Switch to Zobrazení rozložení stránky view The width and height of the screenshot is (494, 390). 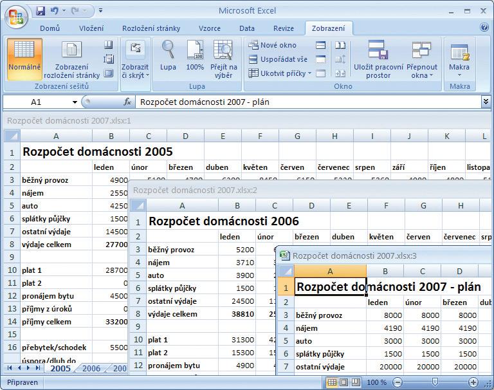click(72, 59)
